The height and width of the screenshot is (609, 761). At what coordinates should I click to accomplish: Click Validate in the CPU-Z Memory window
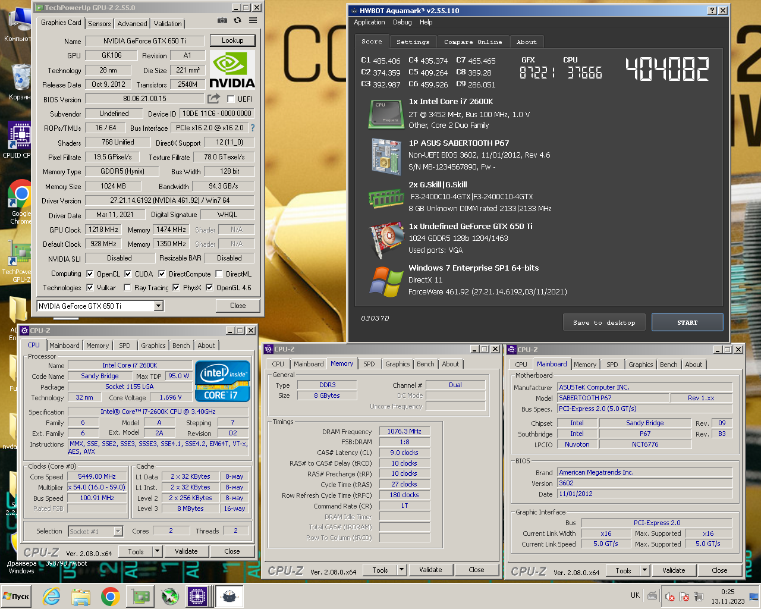(430, 570)
